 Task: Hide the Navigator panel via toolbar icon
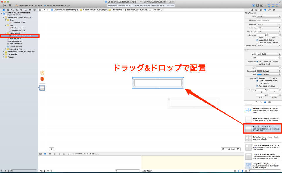point(269,5)
